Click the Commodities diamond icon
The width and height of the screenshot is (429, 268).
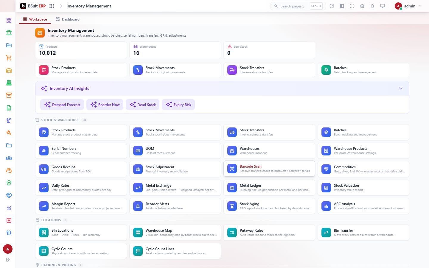tap(326, 169)
